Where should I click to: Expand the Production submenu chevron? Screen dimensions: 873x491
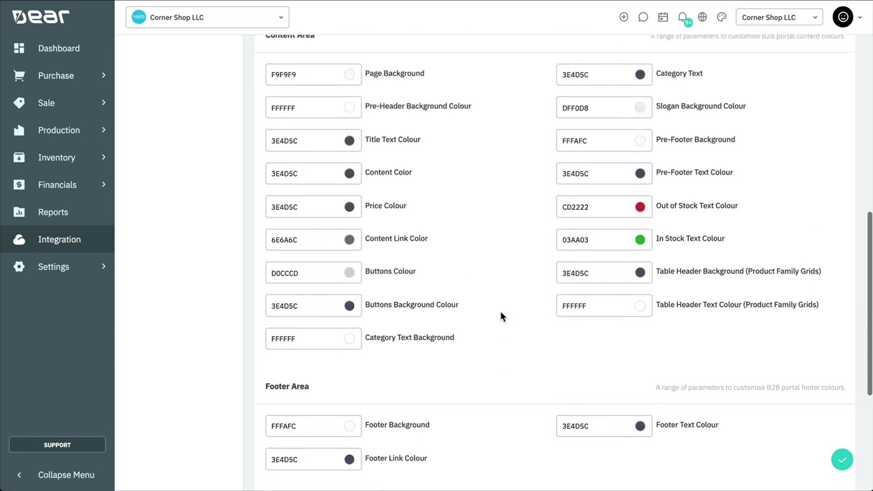tap(104, 130)
